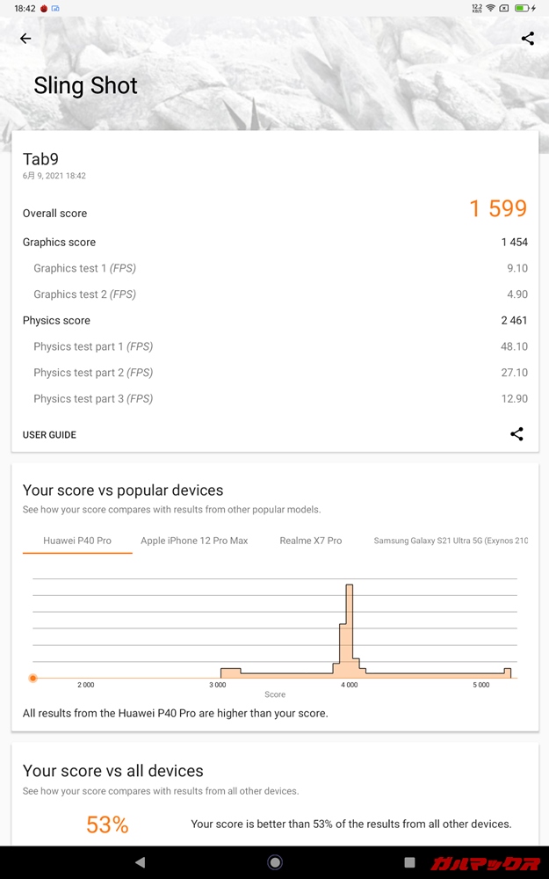Switch to the Realme X7 Pro tab

310,541
